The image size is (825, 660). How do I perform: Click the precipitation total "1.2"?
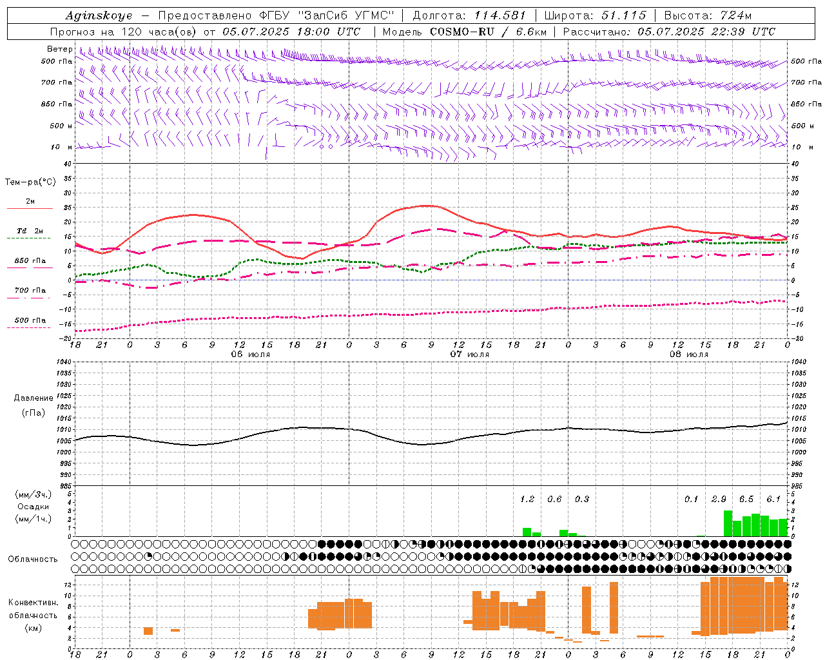[x=527, y=500]
